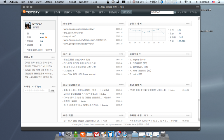Viewport: 224px width, 140px height.
Task: Open the 링크 dropdown menu
Action: coord(102,12)
